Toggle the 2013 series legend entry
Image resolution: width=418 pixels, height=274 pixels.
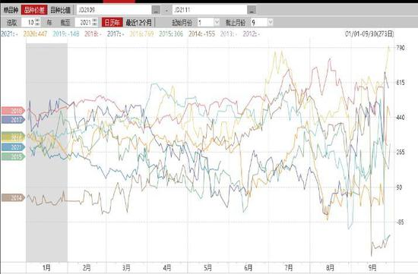coord(229,34)
